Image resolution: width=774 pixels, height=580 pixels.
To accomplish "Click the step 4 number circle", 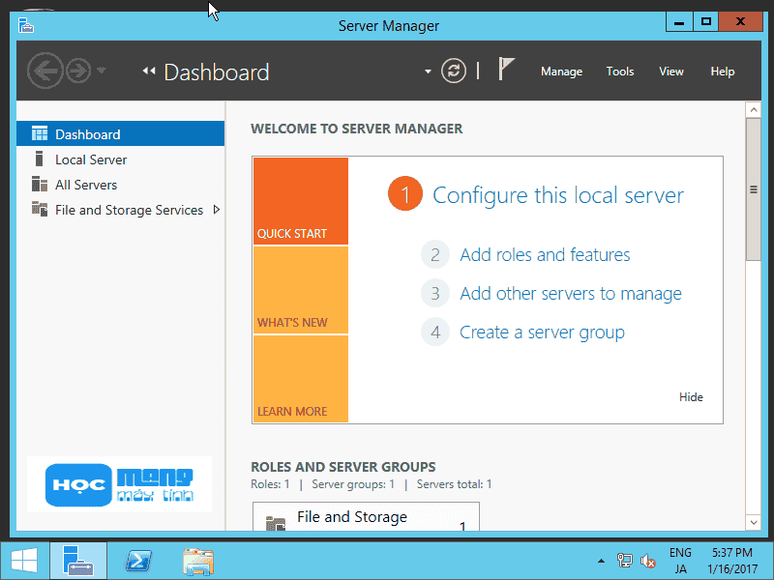I will [434, 332].
